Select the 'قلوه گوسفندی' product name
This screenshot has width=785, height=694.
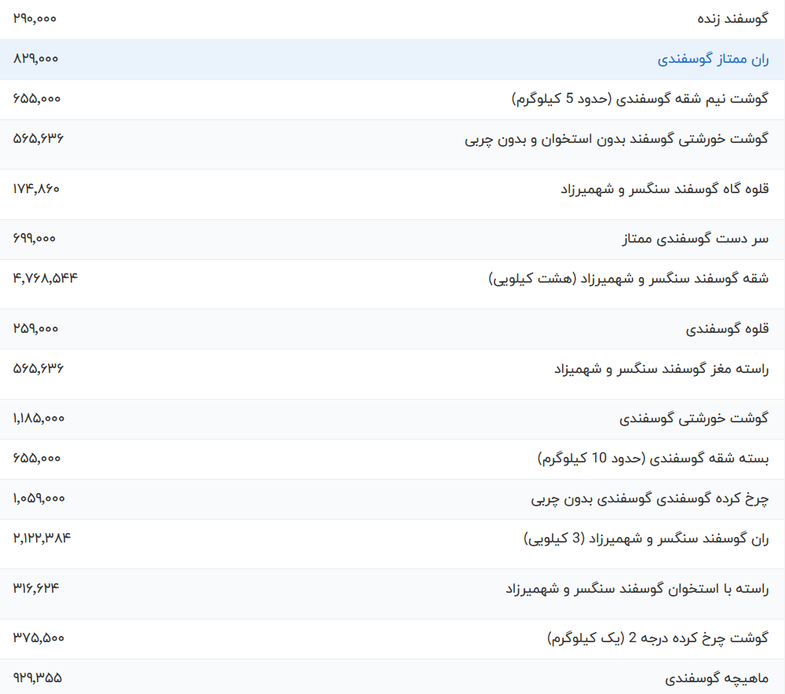click(x=727, y=328)
